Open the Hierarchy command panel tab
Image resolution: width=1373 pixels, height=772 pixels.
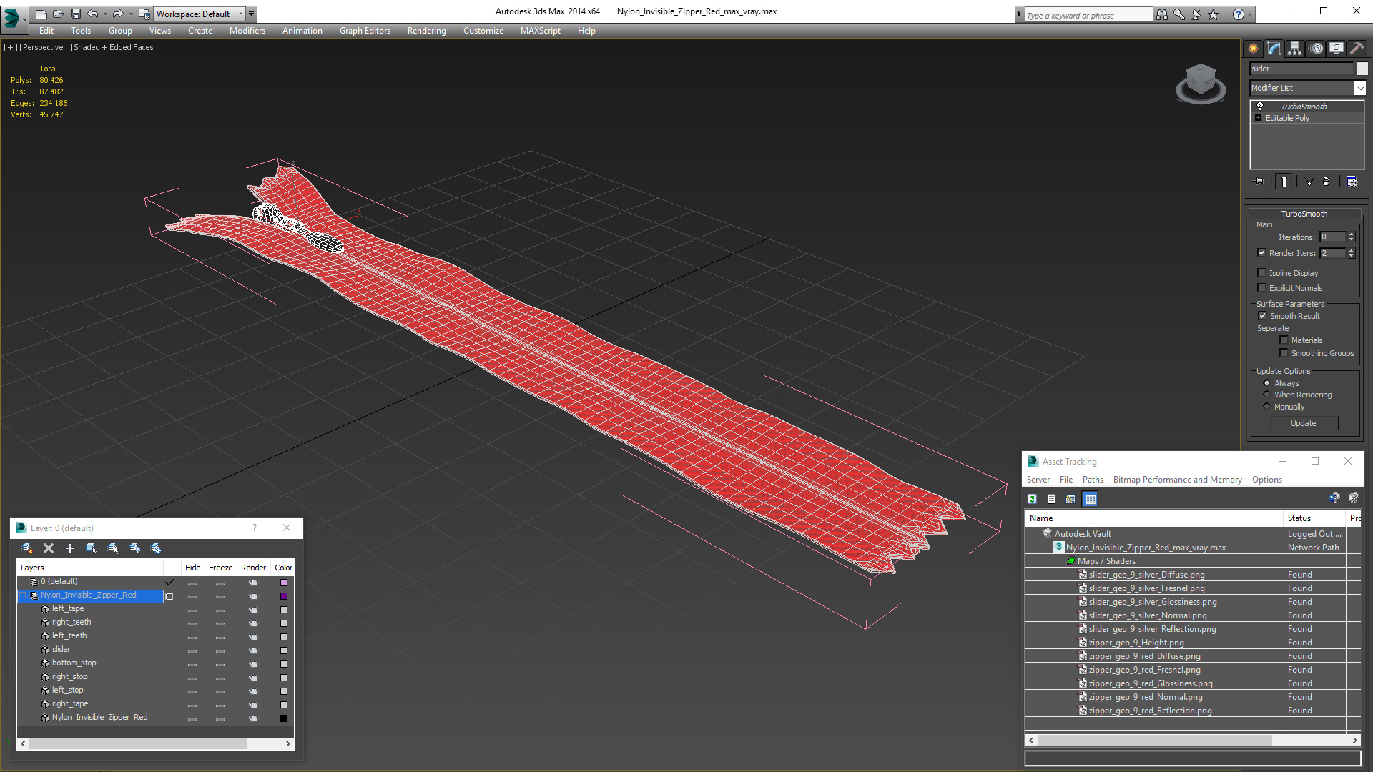click(x=1294, y=49)
